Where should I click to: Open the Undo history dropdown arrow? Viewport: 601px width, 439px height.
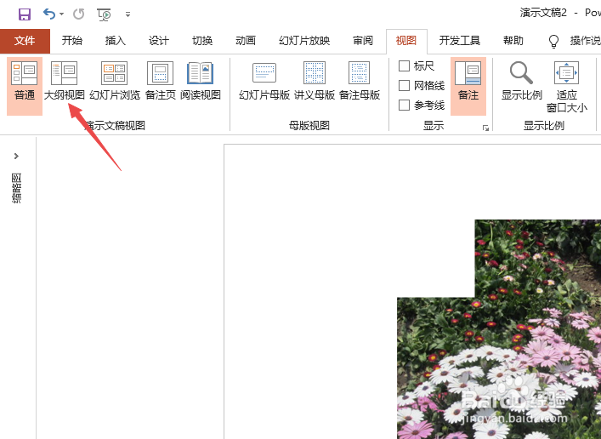coord(62,14)
